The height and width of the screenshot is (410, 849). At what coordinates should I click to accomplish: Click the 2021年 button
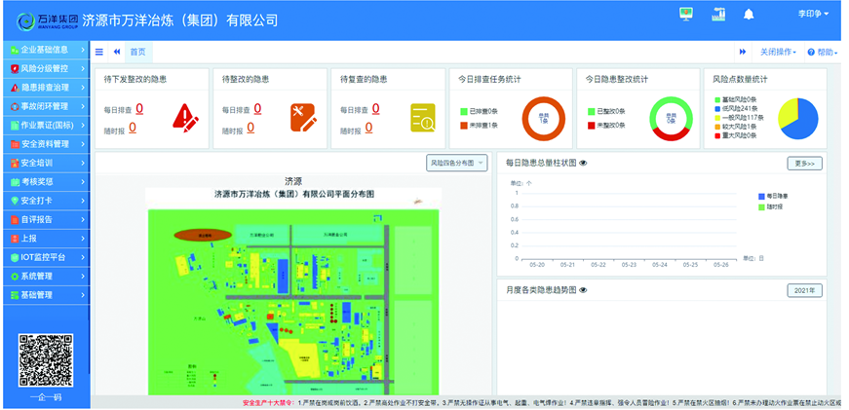(804, 290)
